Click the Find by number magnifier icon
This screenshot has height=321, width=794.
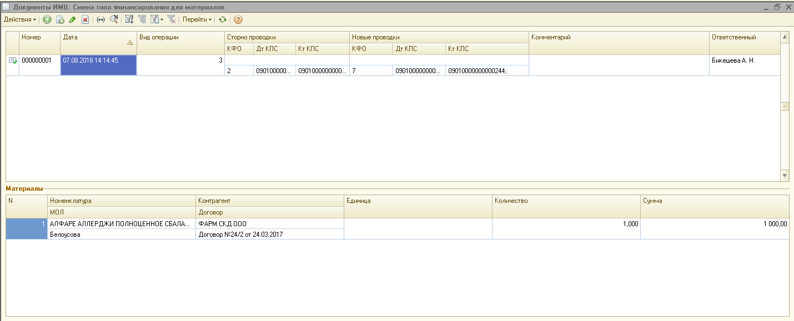pos(113,19)
